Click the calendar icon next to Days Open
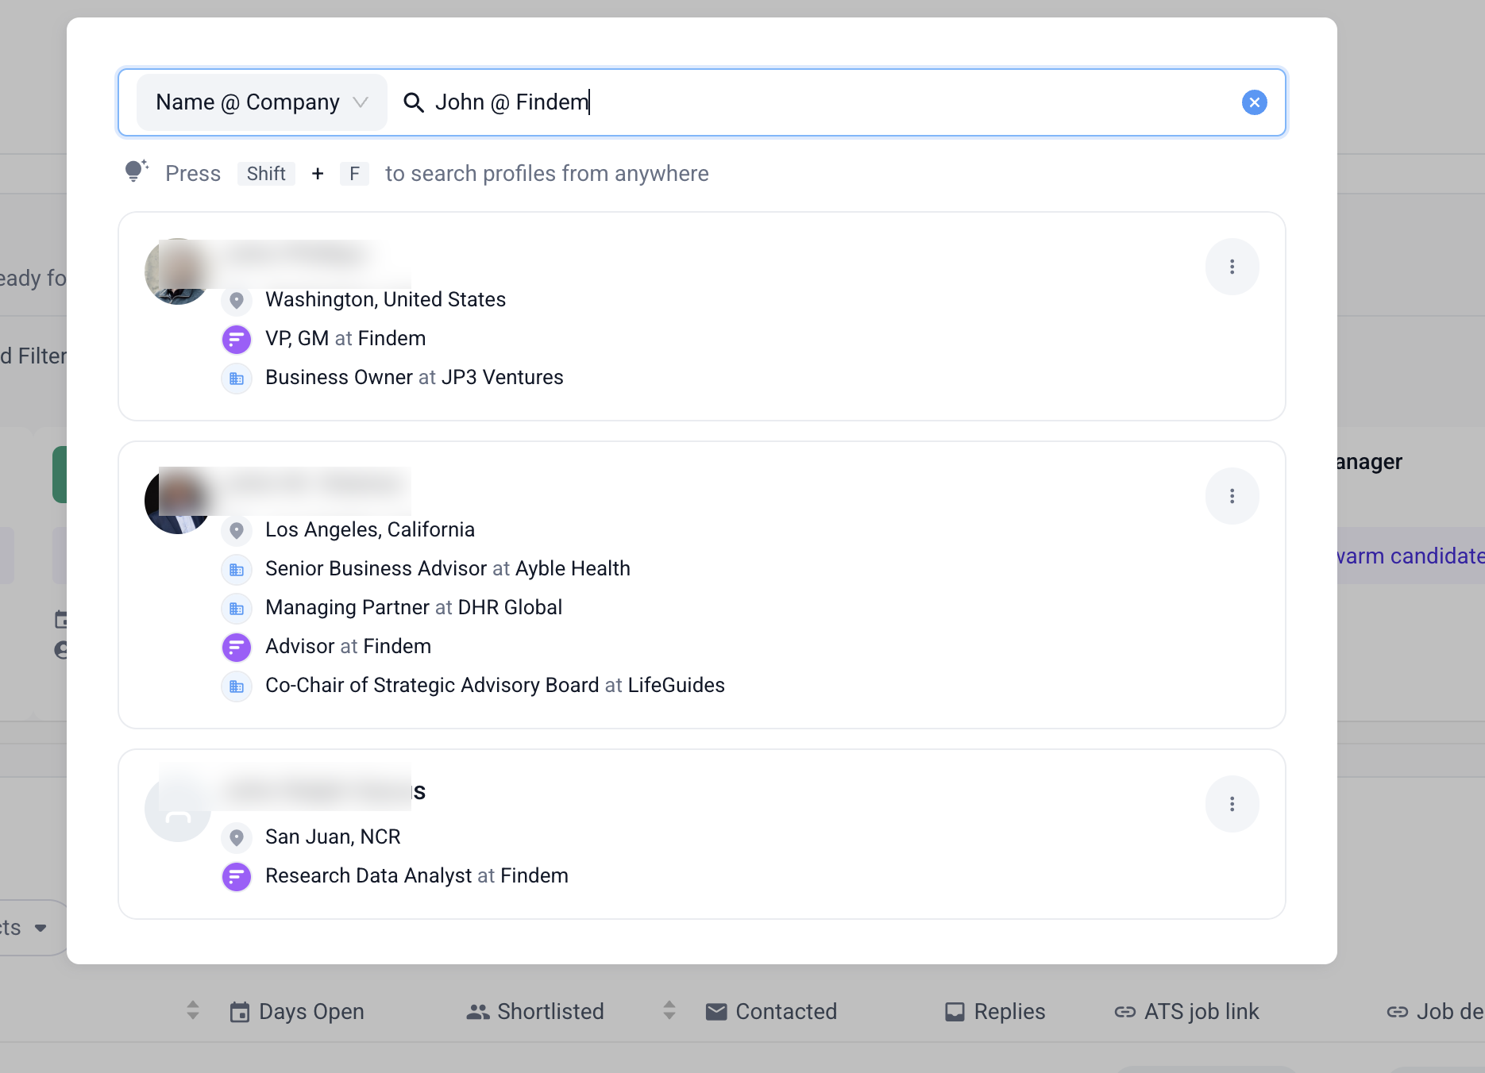This screenshot has width=1485, height=1073. tap(239, 1012)
